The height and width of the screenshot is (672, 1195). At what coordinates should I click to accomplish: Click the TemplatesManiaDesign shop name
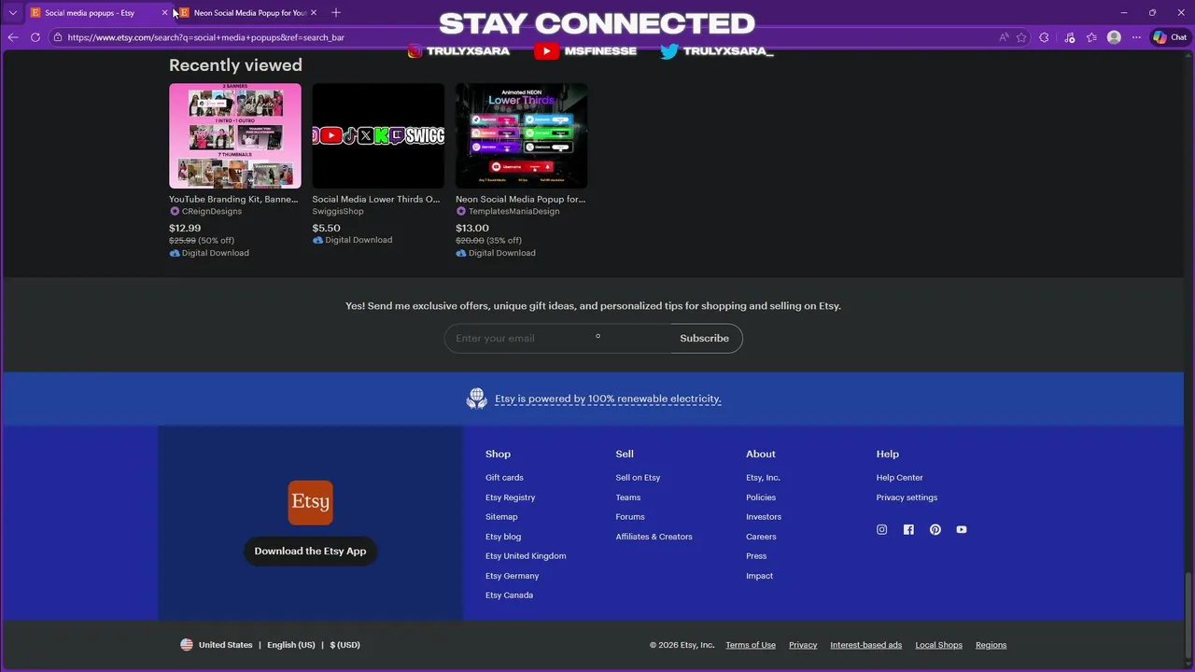(514, 212)
